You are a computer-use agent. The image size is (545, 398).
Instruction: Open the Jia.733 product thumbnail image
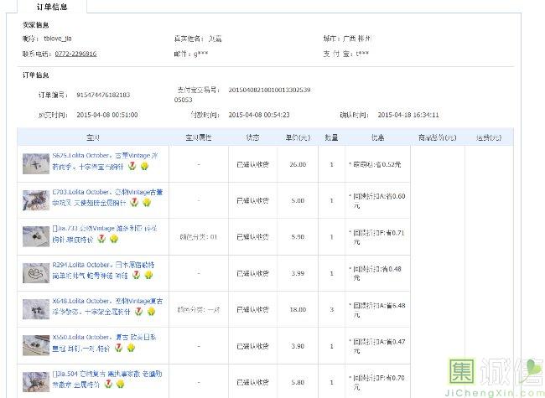pyautogui.click(x=36, y=235)
